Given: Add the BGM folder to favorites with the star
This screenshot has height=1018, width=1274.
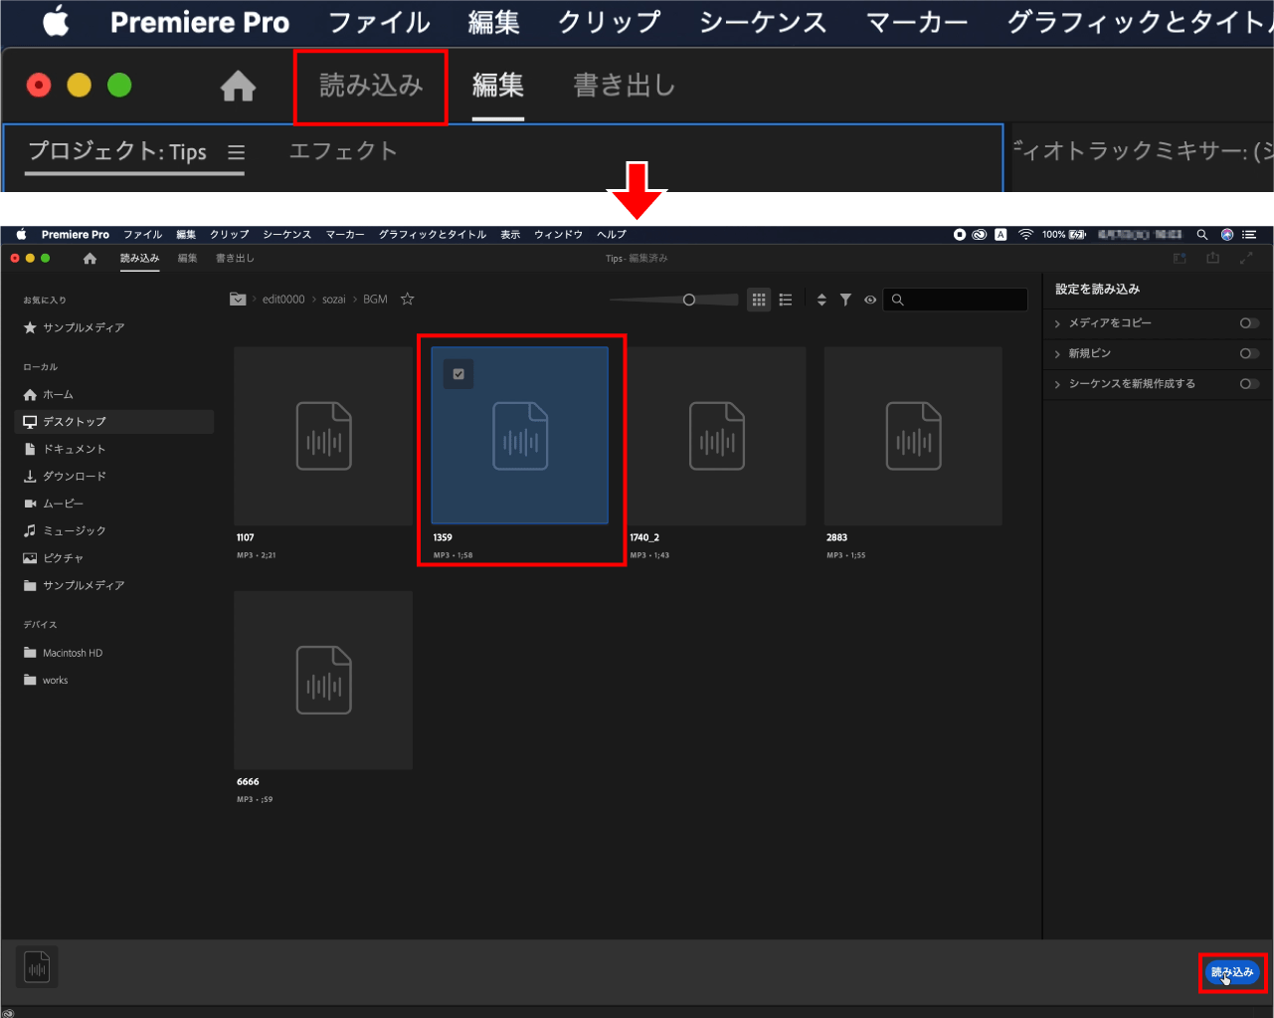Looking at the screenshot, I should point(407,299).
